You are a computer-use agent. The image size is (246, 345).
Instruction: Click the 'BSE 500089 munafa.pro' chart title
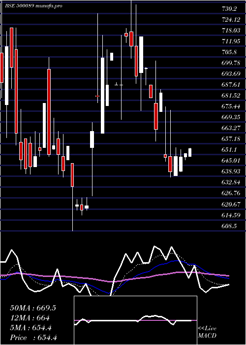(x=34, y=6)
